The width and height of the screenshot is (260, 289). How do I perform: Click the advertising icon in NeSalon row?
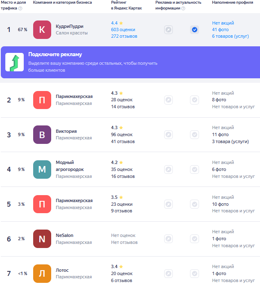pyautogui.click(x=168, y=239)
